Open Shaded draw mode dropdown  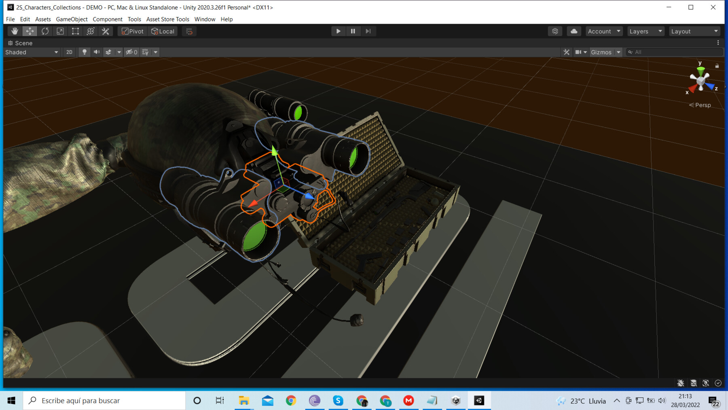pos(32,52)
